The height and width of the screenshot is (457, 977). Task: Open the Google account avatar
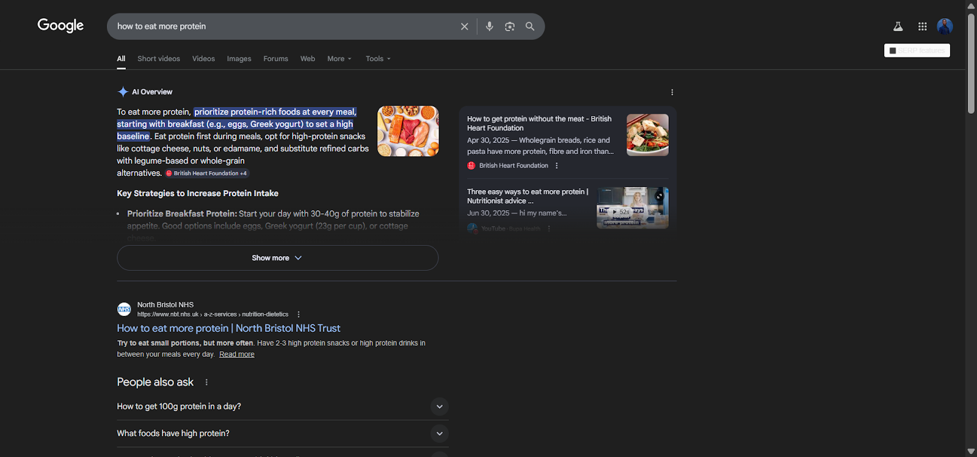tap(945, 26)
